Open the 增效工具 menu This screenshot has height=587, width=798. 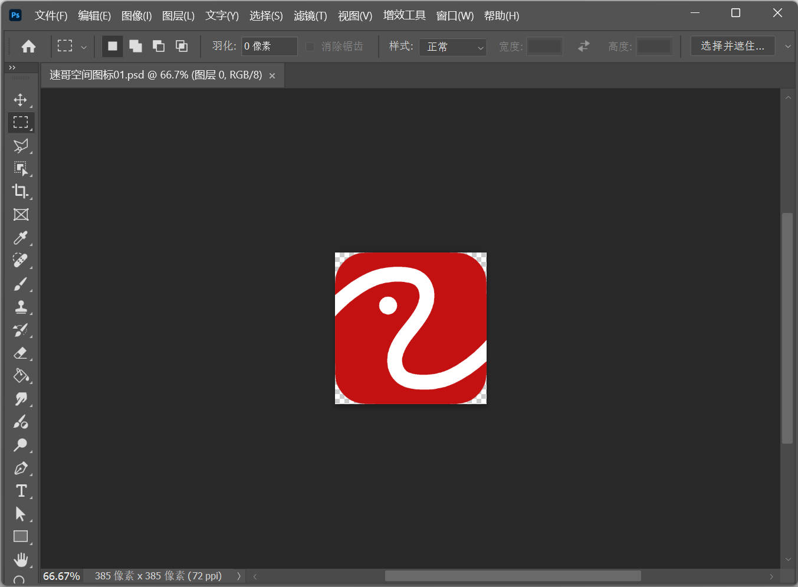[404, 16]
